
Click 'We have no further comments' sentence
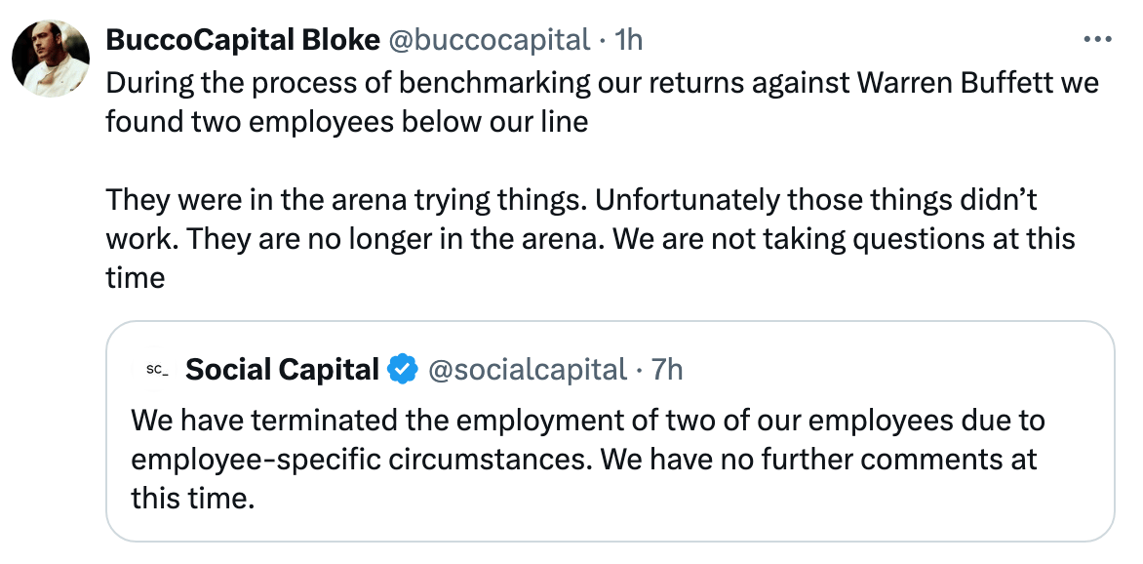[x=819, y=459]
